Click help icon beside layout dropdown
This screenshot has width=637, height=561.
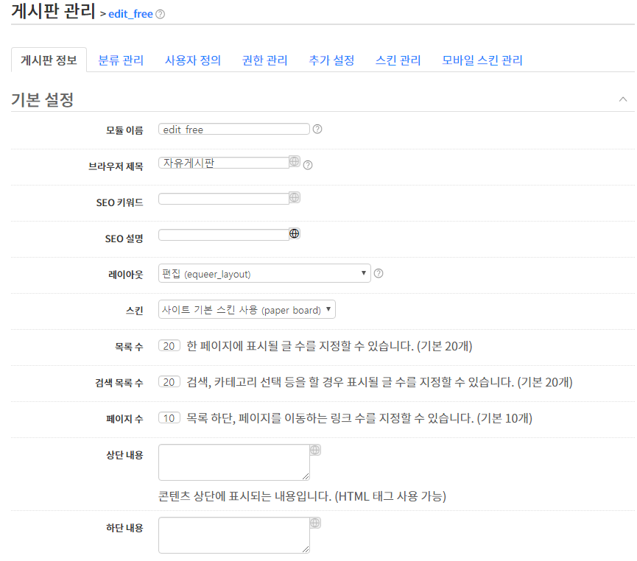(379, 273)
